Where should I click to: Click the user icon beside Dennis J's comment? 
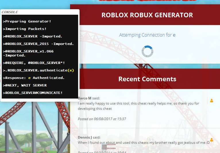pos(212,140)
